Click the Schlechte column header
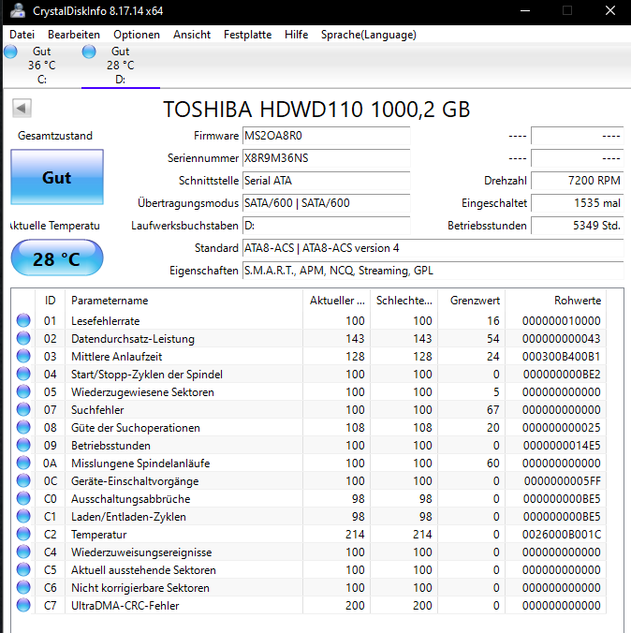 (x=404, y=301)
